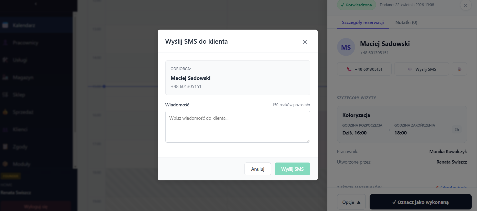Click the Moduły sidebar icon

point(5,164)
